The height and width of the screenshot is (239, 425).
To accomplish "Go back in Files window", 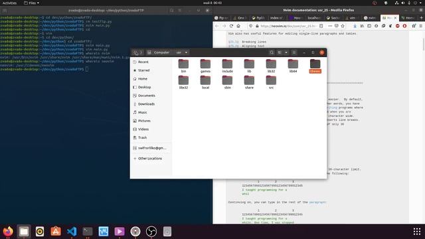I will click(135, 52).
